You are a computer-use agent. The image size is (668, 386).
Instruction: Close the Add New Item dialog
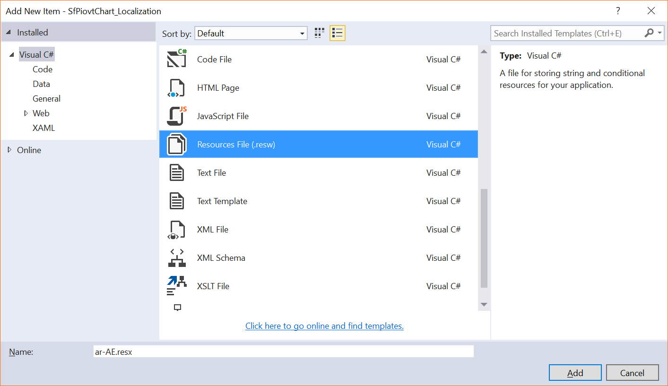[x=651, y=10]
